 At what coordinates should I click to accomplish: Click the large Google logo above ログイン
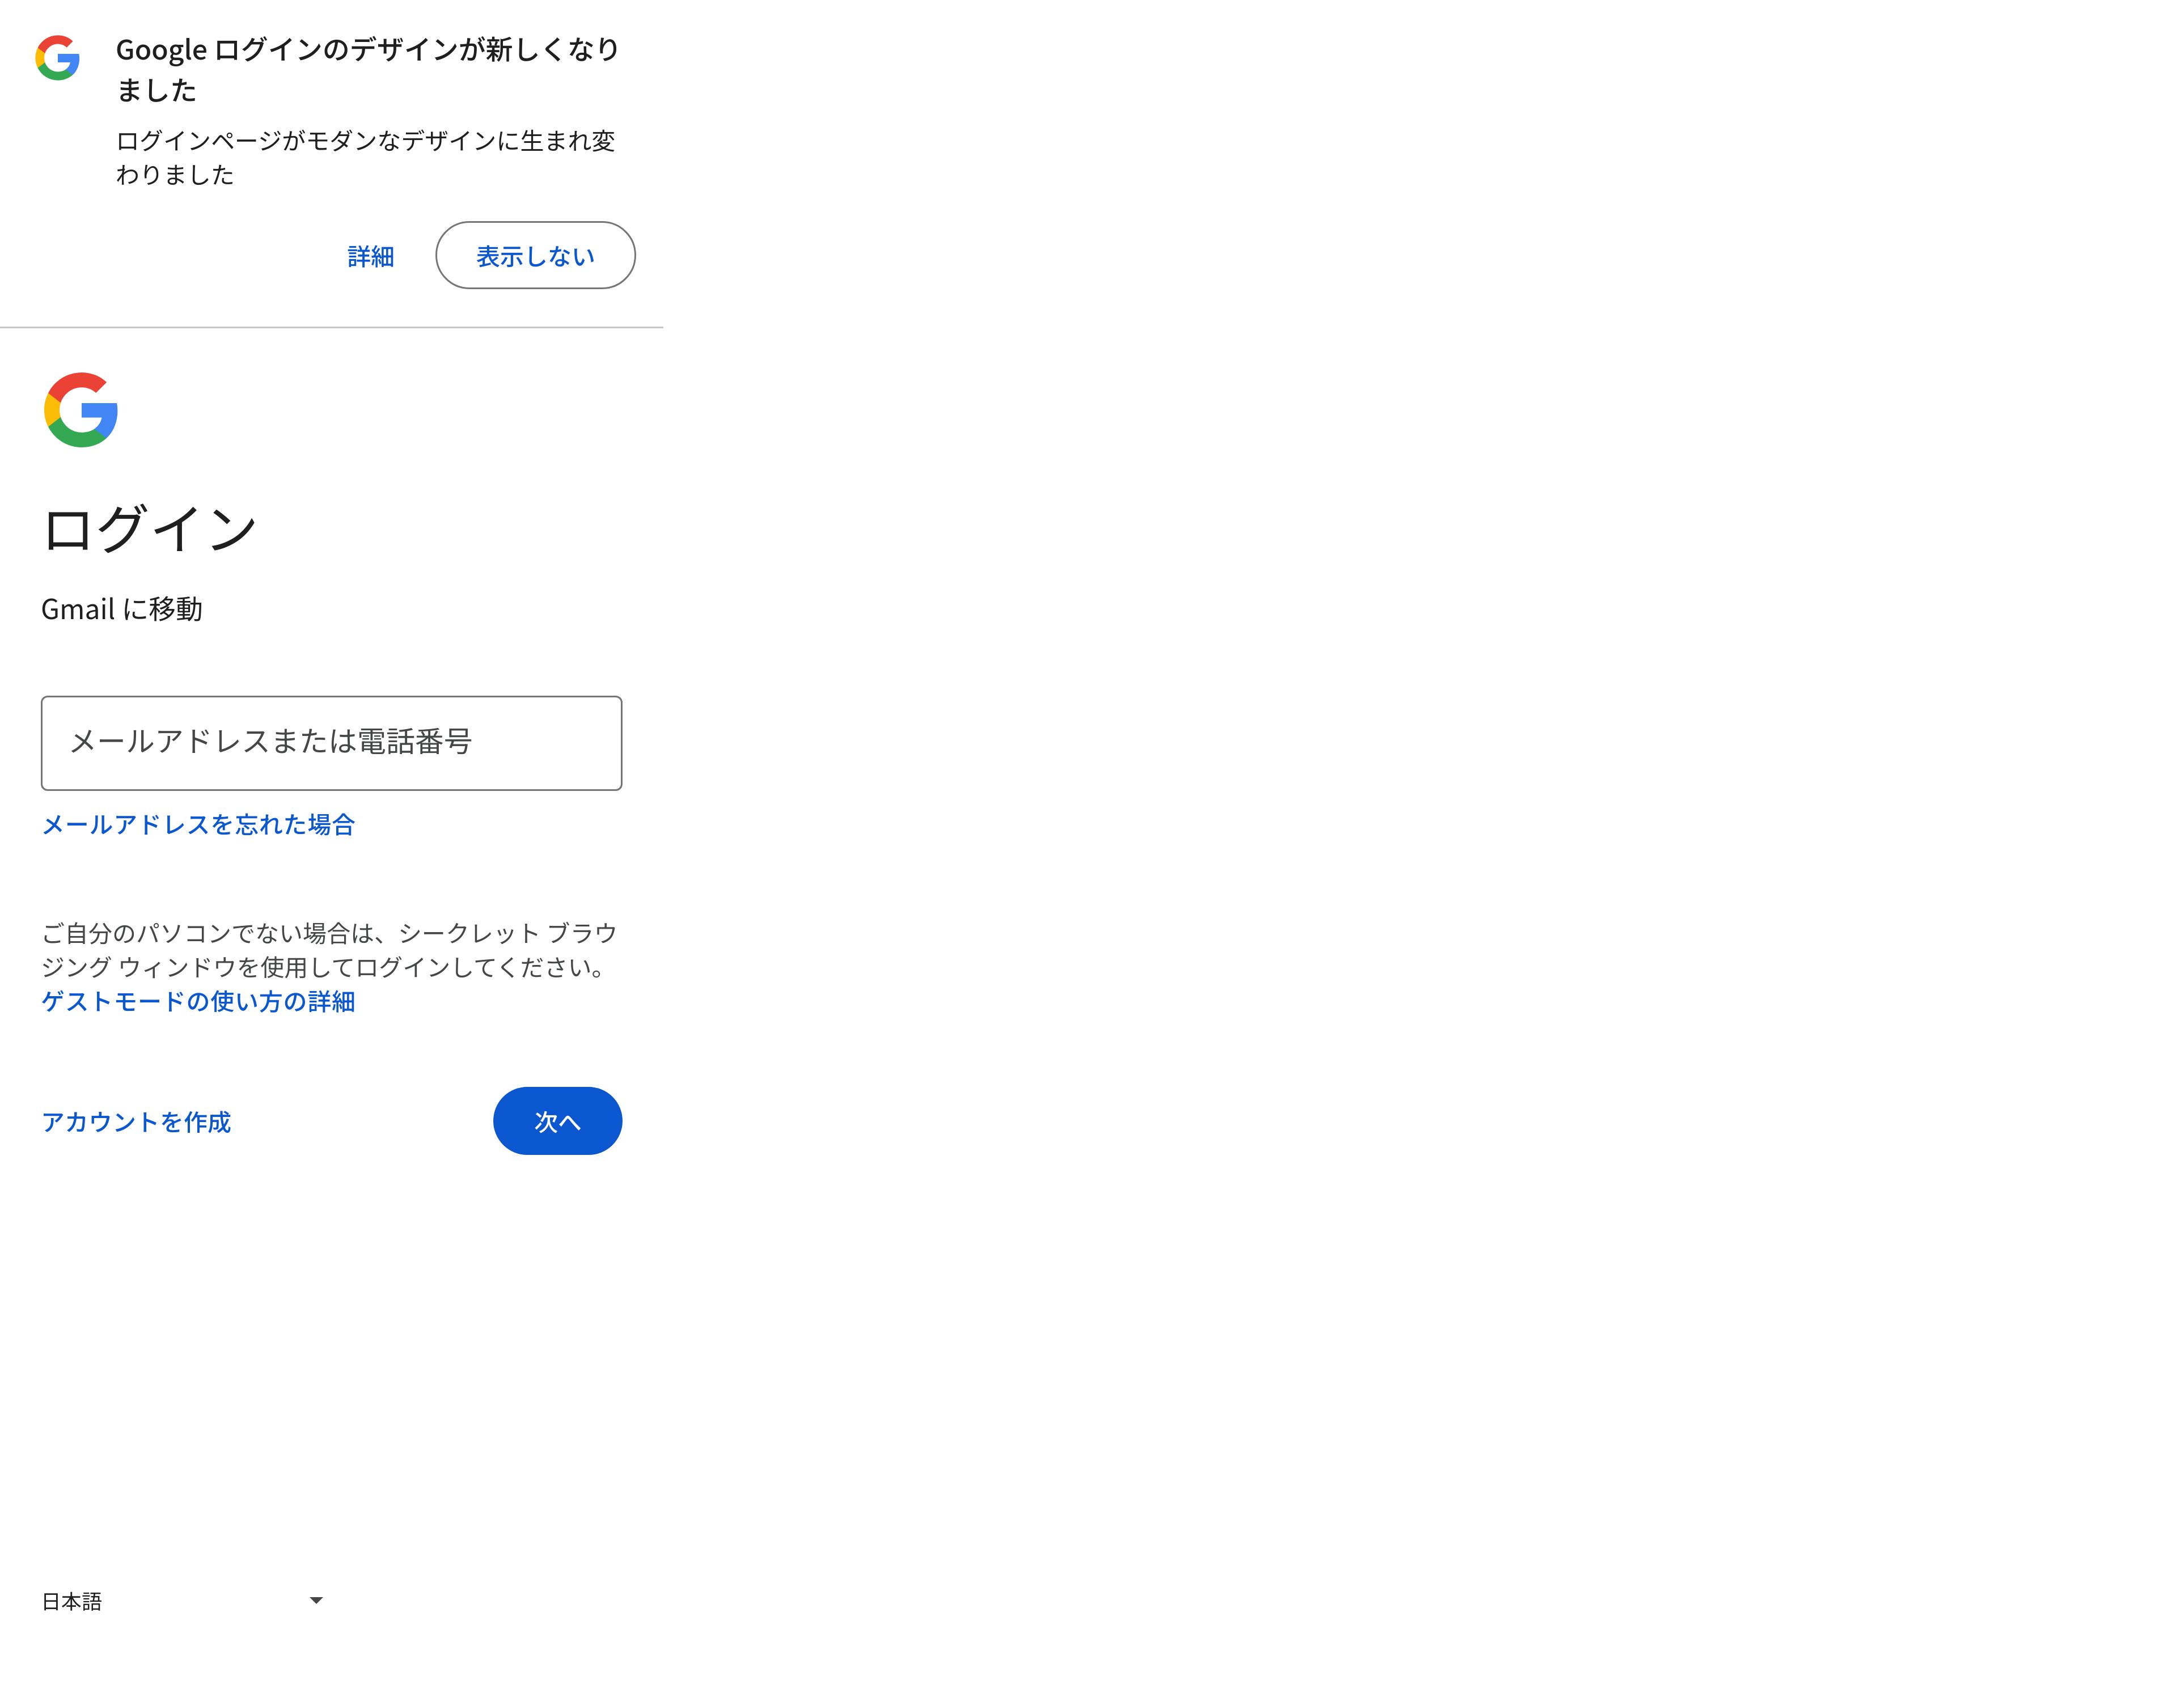click(x=81, y=410)
